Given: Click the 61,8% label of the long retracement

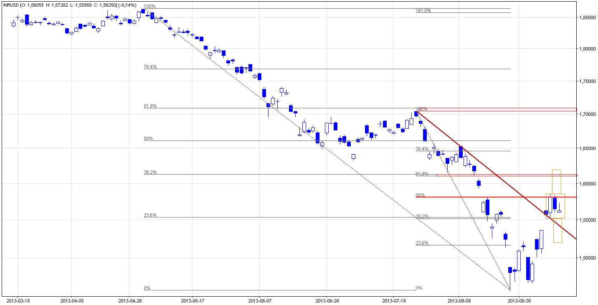Looking at the screenshot, I should (x=150, y=106).
